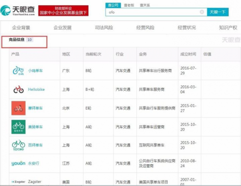Open the Hellobike logo icon
The image size is (241, 186).
18,89
